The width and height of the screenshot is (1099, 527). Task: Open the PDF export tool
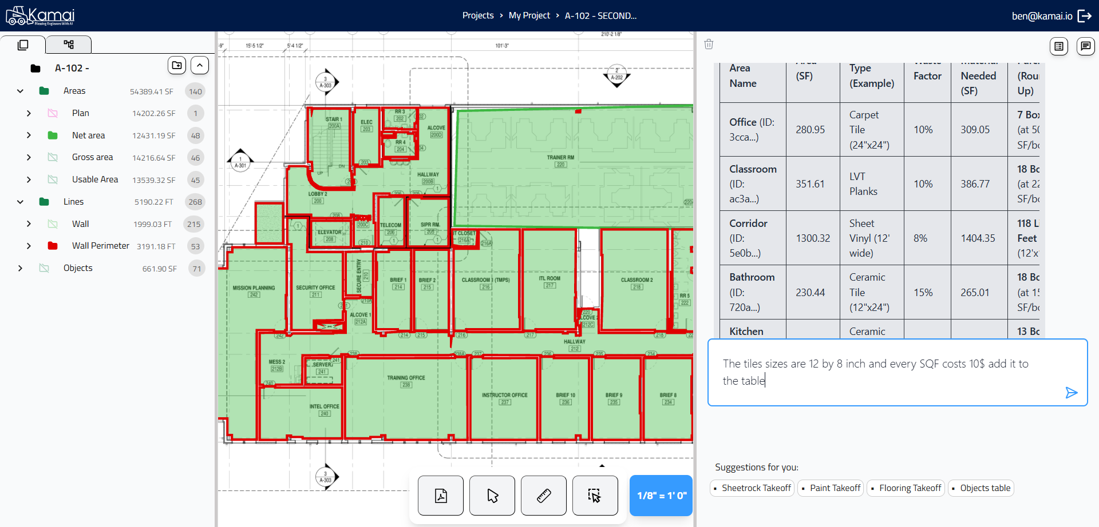pyautogui.click(x=440, y=496)
